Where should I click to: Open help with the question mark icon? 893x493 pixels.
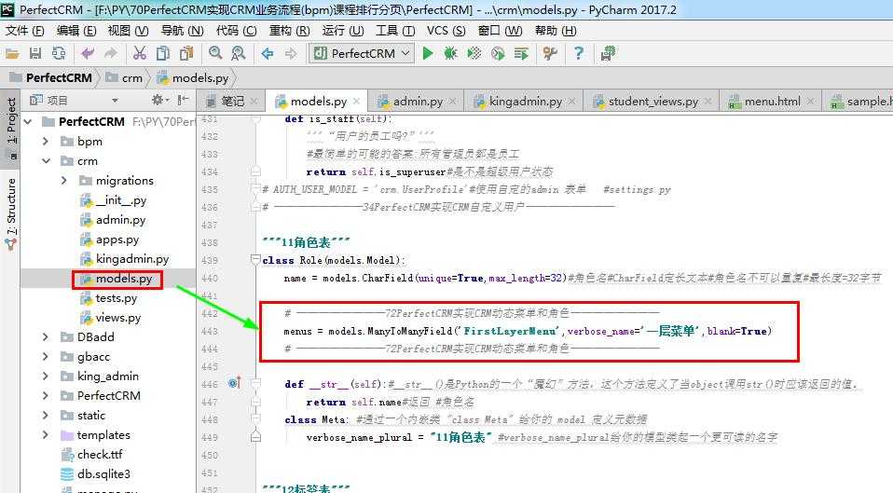coord(579,53)
